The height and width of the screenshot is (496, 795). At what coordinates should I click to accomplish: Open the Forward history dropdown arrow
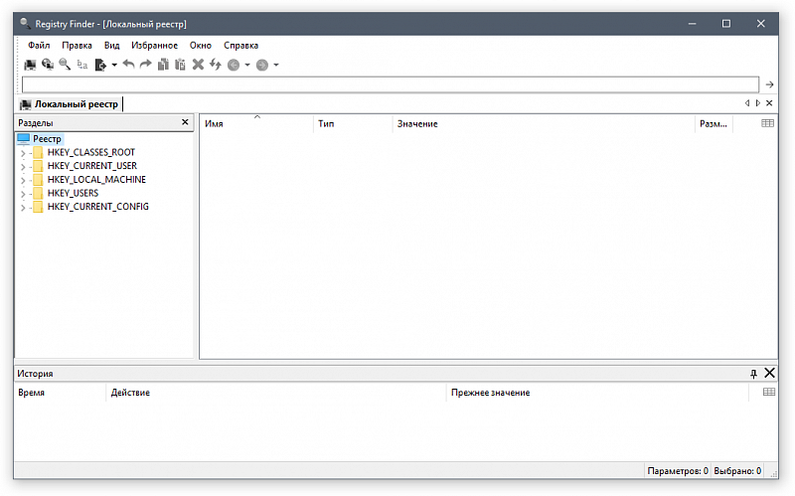coord(276,65)
